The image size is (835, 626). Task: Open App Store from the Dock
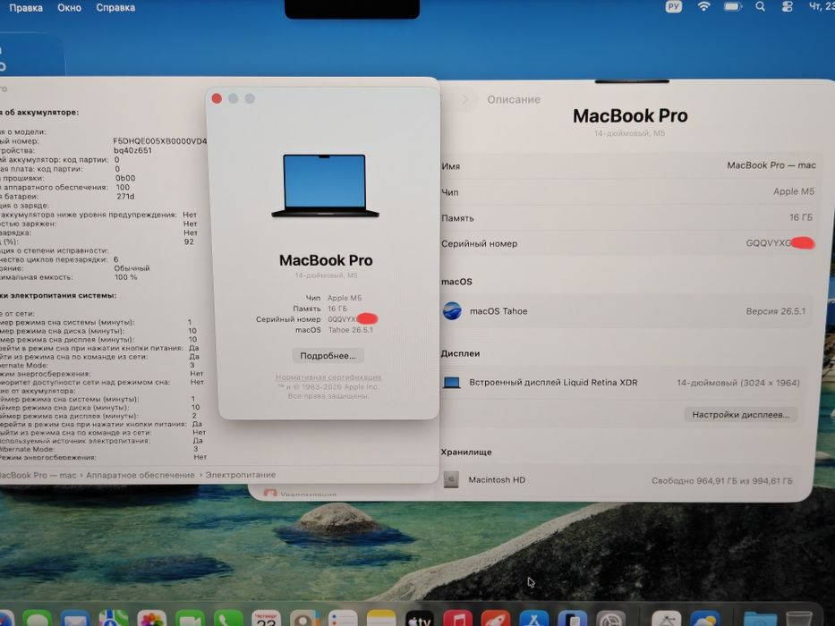[534, 620]
